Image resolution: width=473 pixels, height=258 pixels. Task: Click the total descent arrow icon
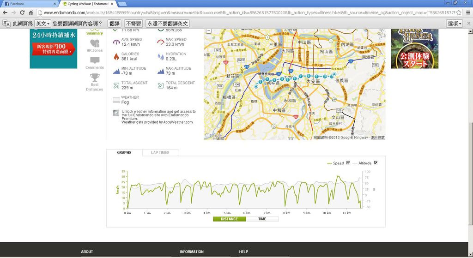[161, 85]
